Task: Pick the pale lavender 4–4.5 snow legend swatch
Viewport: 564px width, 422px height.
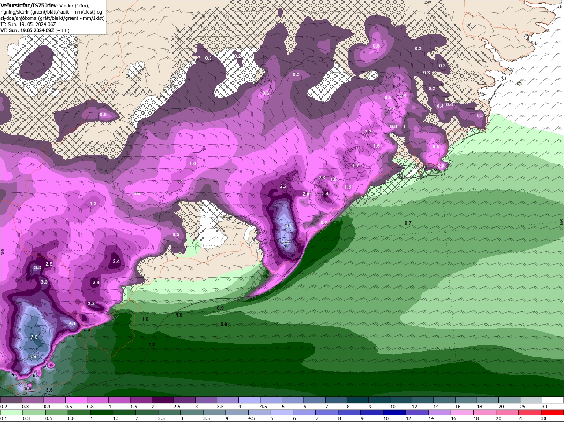Action: (x=249, y=400)
